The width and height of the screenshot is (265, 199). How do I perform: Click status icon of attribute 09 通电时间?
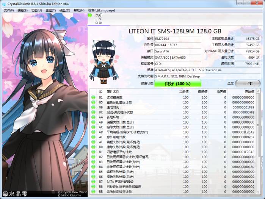pos(93,107)
